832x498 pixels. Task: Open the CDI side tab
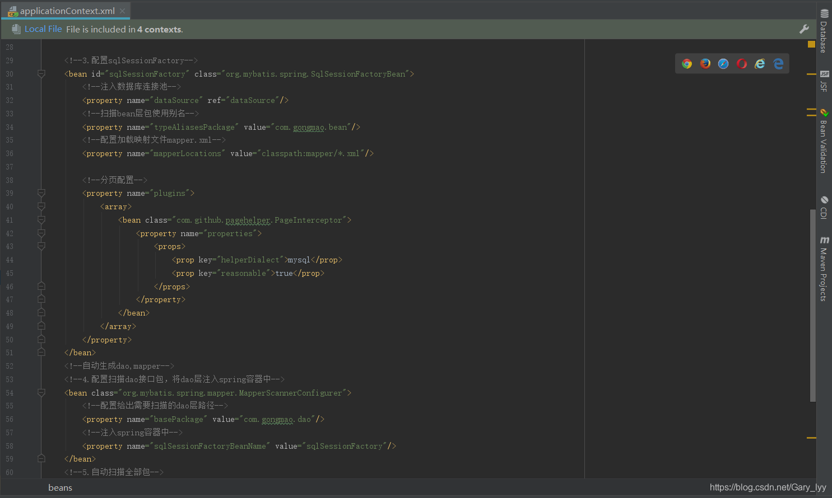pyautogui.click(x=824, y=207)
